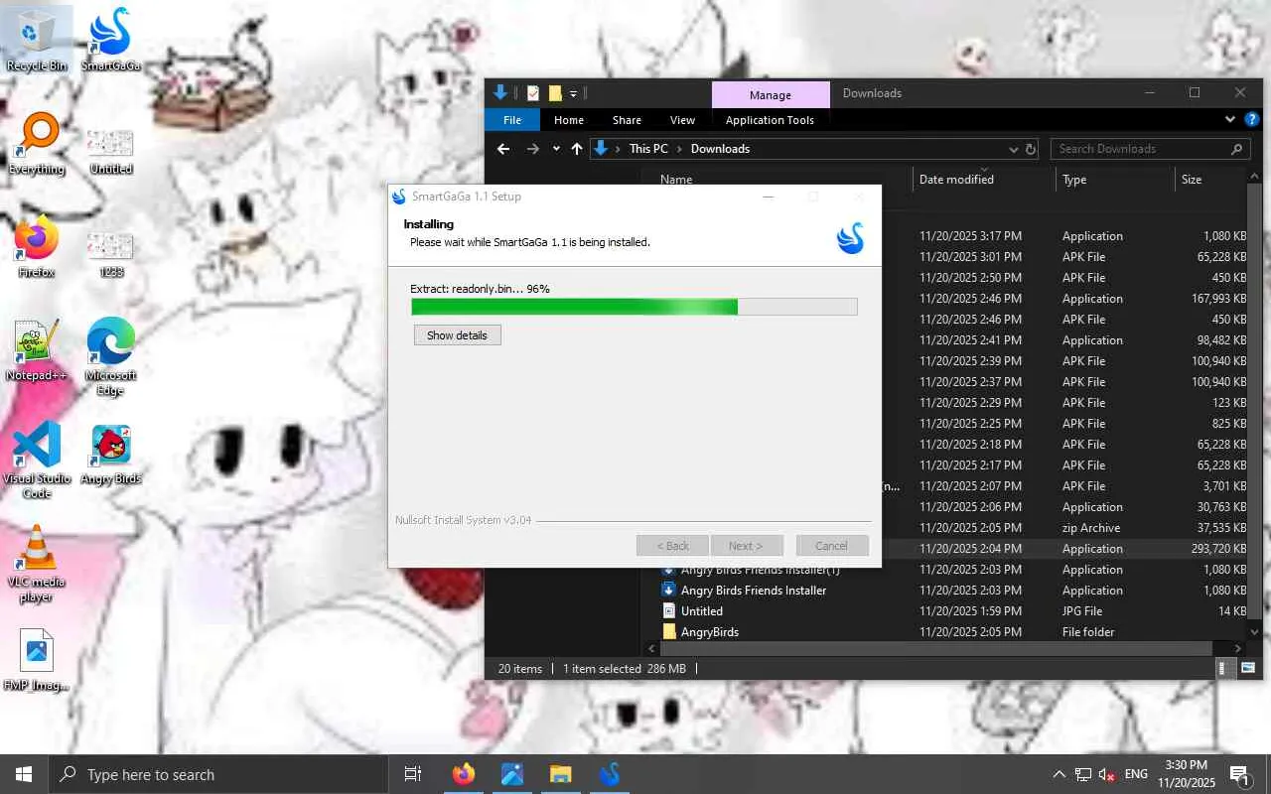Screen dimensions: 1271x794
Task: Select the desktop Untitled image file
Action: click(x=110, y=151)
